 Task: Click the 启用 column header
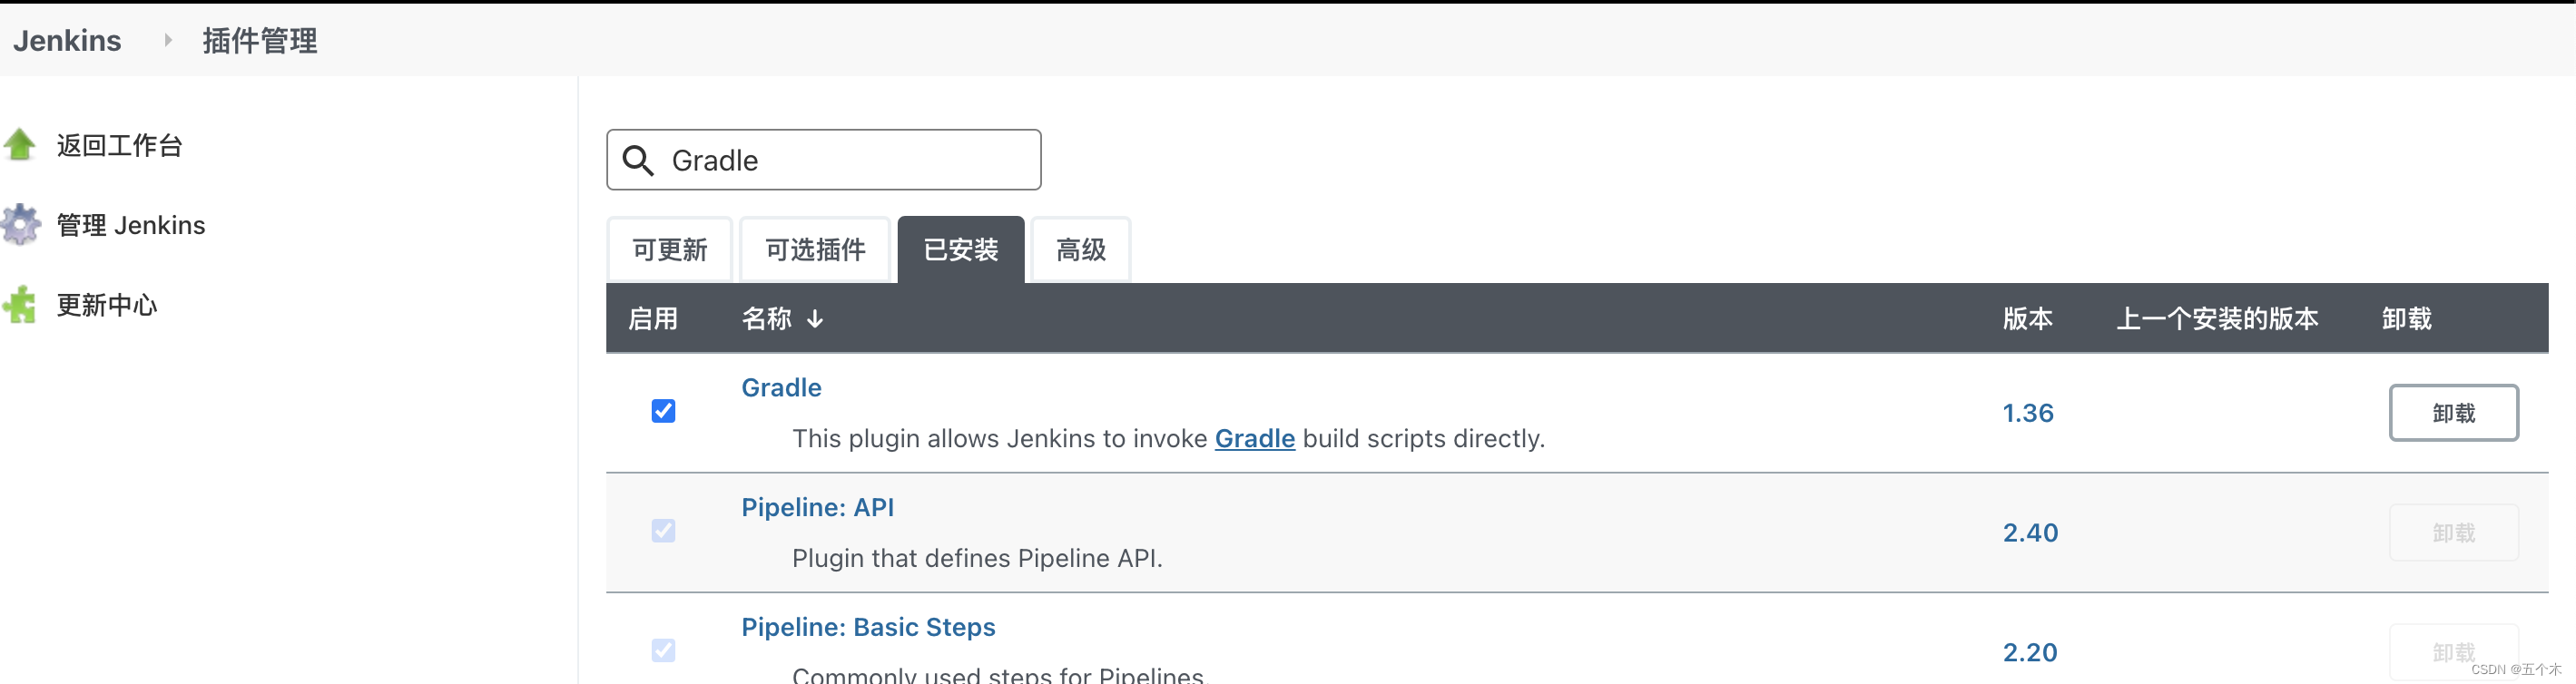tap(653, 319)
